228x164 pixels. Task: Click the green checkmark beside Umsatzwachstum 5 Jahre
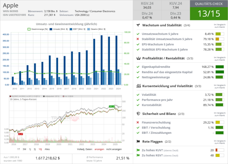tap(138, 34)
